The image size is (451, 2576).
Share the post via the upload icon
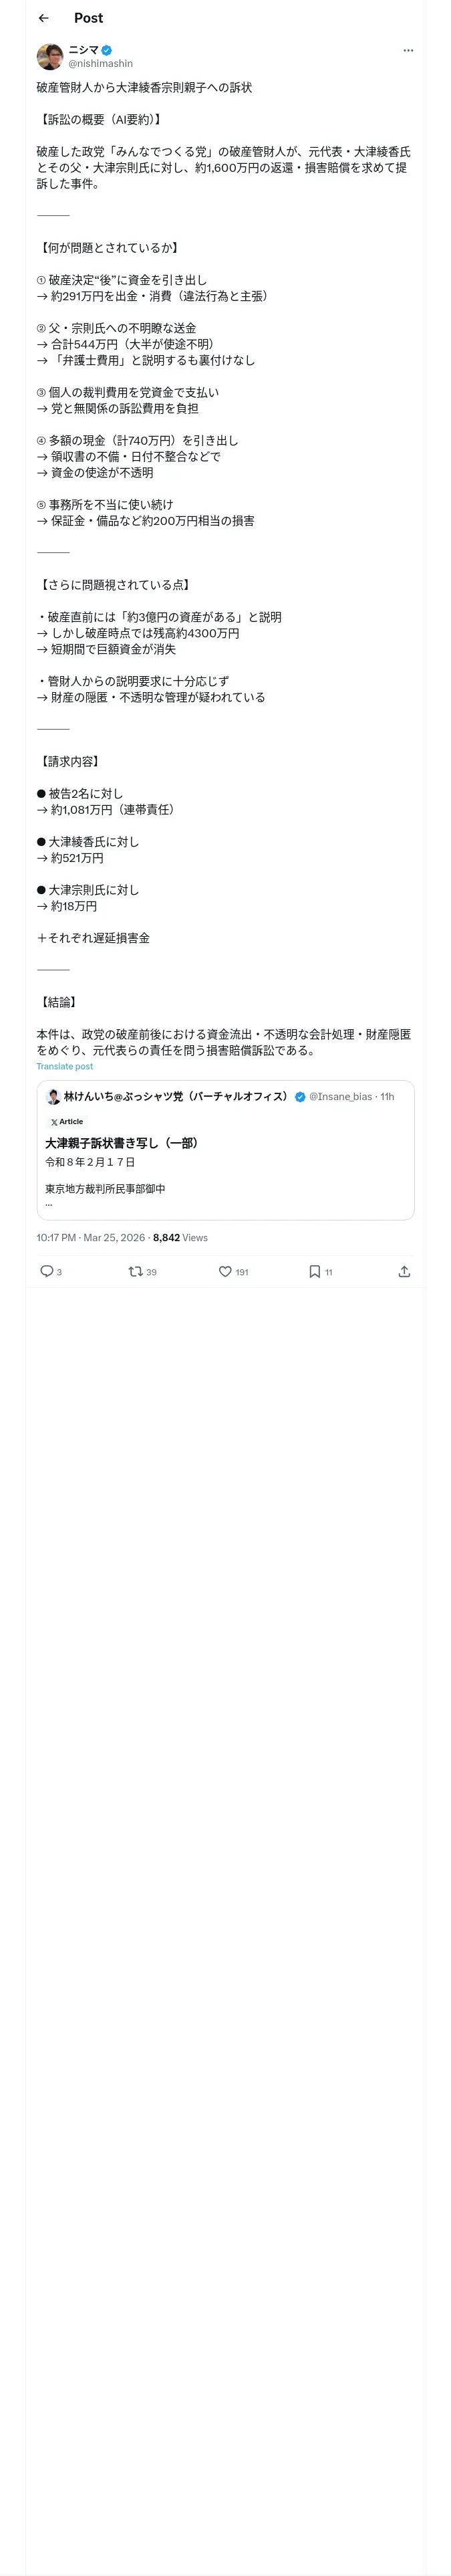pos(404,1271)
